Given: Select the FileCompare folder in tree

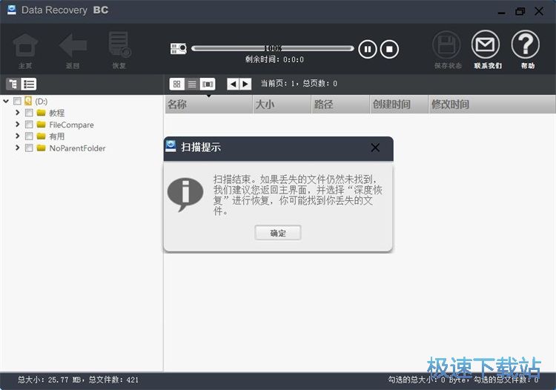Looking at the screenshot, I should 72,125.
